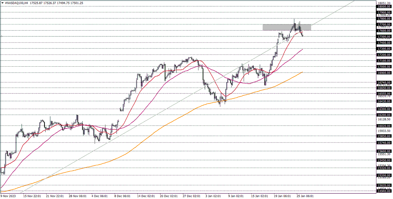Viewport: 393px width, 199px height.
Task: Click the #NASDAQ100,H4 chart title text
Action: pyautogui.click(x=17, y=3)
